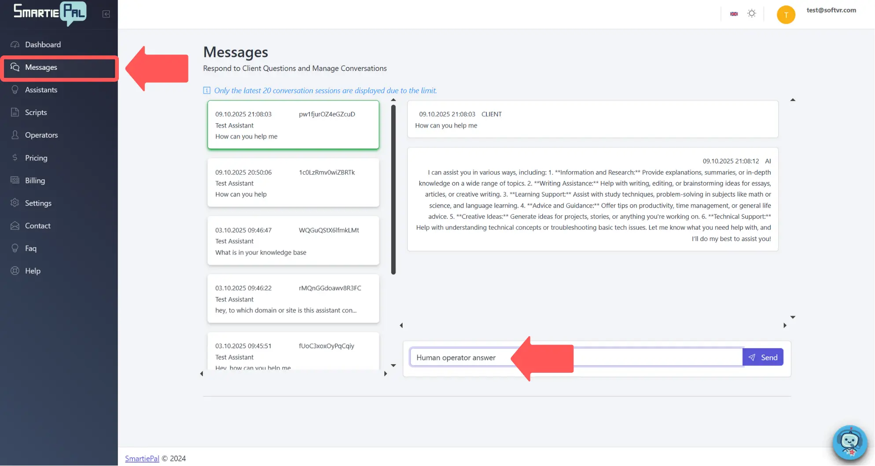Open the SmartiePal footer link
The height and width of the screenshot is (466, 875).
pos(142,458)
